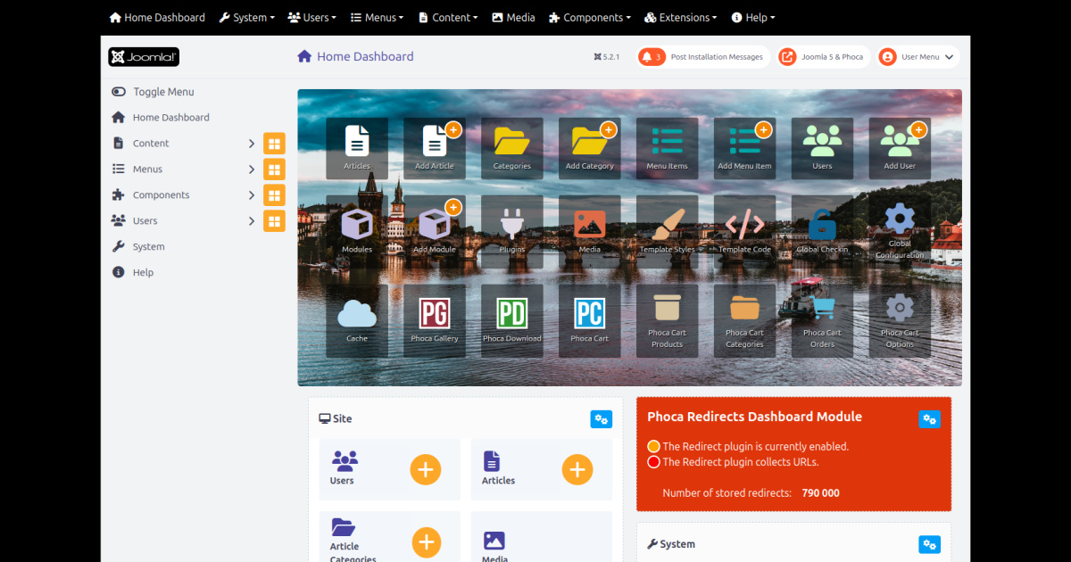Open the Components menu in top bar
The width and height of the screenshot is (1071, 562).
click(x=590, y=18)
